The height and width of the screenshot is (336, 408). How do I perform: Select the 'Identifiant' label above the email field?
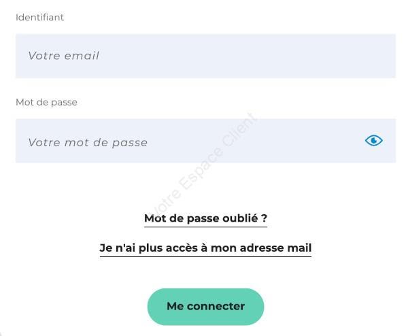[40, 18]
